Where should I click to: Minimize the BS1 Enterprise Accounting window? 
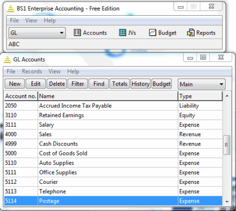click(x=180, y=7)
